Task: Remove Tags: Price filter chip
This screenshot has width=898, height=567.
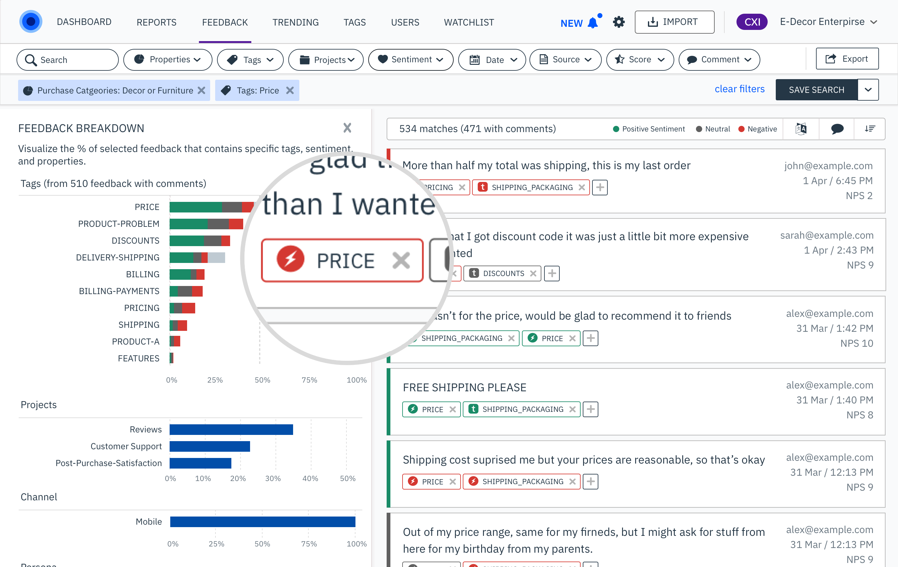Action: click(290, 91)
